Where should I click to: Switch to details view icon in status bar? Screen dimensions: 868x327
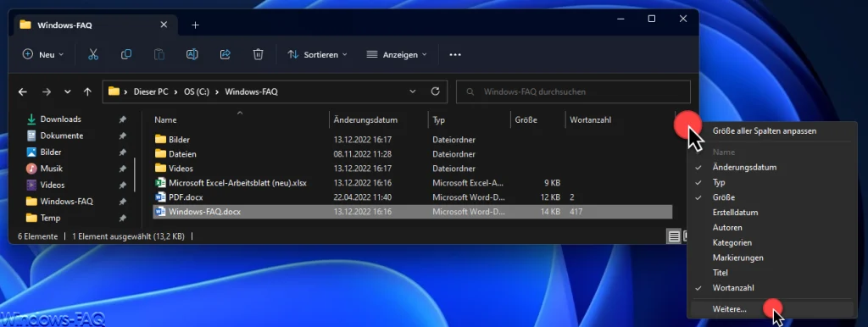[674, 236]
